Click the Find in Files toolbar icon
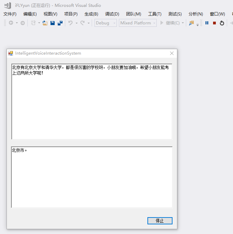Image resolution: width=233 pixels, height=234 pixels. point(191,23)
